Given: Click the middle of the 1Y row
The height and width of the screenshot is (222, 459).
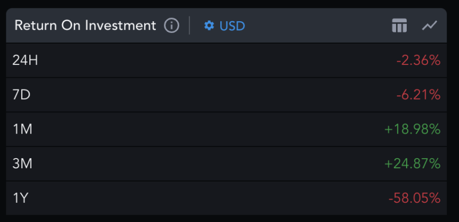Looking at the screenshot, I should pos(226,198).
